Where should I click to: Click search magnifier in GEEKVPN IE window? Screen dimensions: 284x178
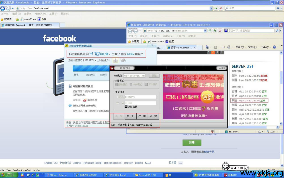point(277,31)
